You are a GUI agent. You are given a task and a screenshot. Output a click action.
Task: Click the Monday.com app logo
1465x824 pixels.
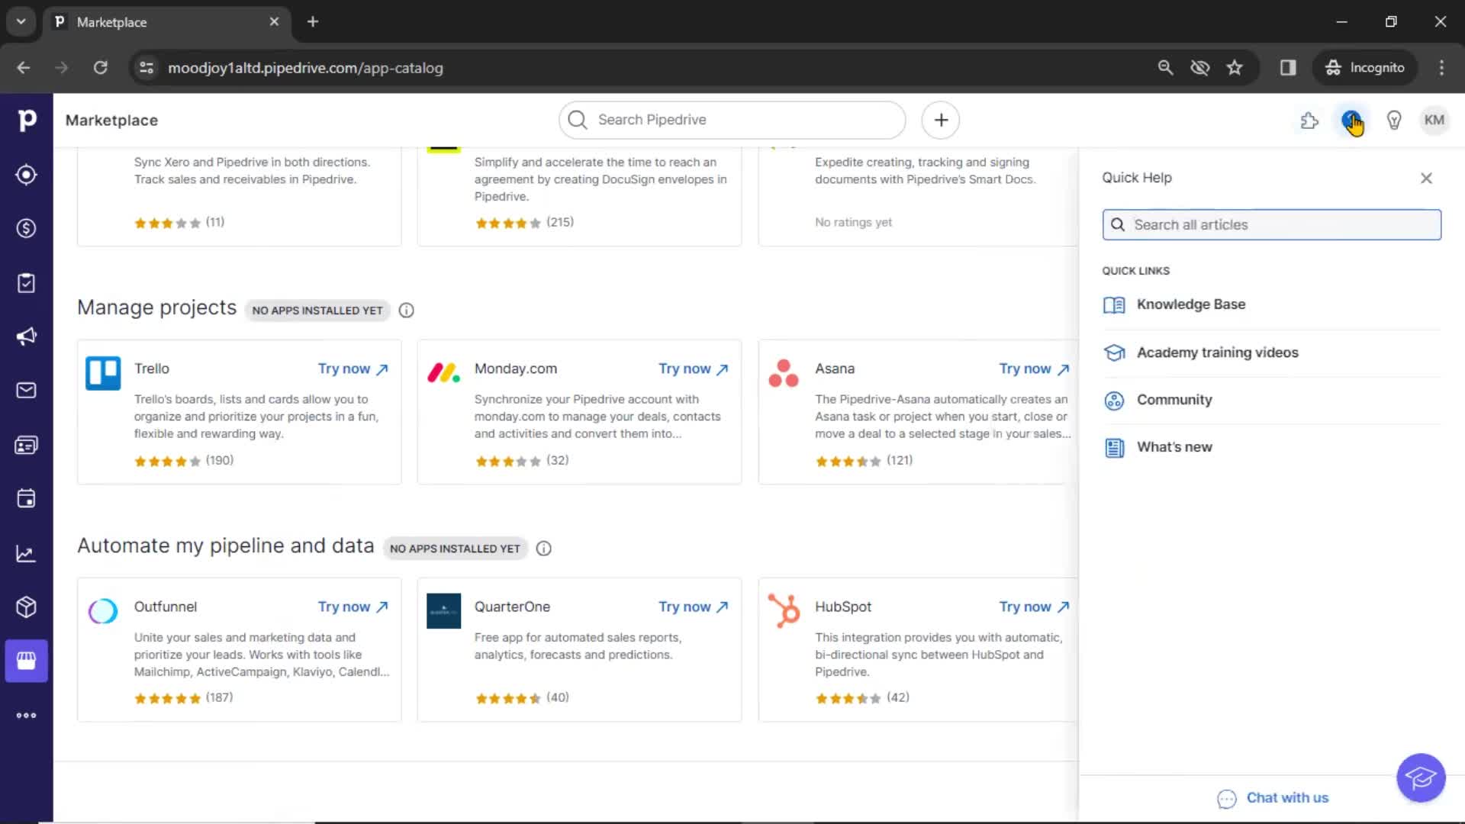click(443, 373)
